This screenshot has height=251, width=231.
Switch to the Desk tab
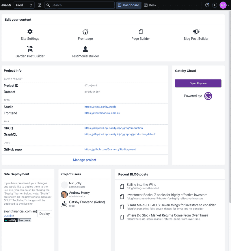point(150,5)
